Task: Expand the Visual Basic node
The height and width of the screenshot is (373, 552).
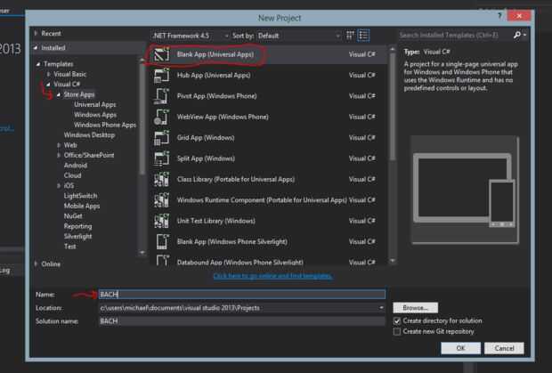Action: point(49,74)
